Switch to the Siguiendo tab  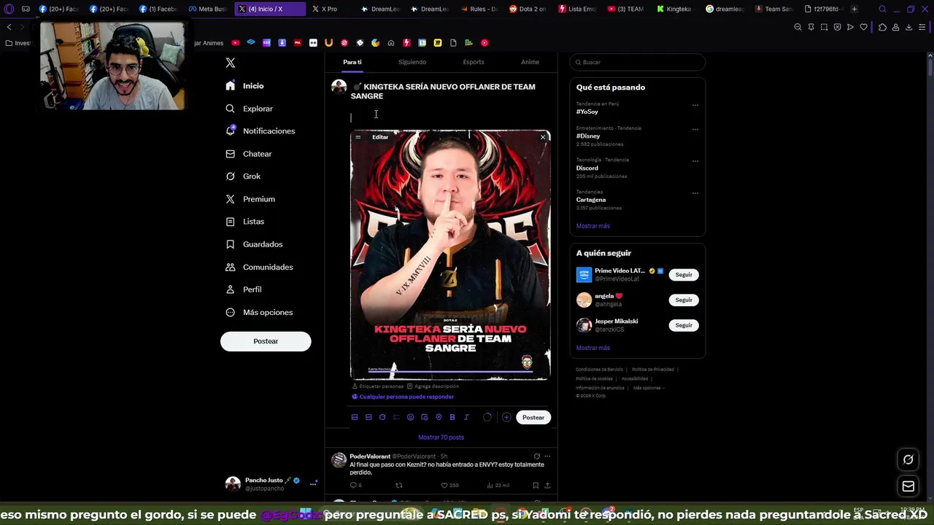412,62
